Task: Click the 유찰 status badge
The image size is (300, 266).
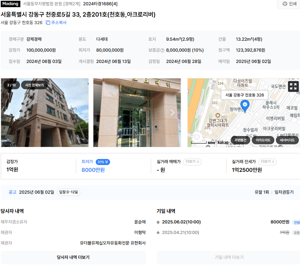Action: tap(296, 233)
